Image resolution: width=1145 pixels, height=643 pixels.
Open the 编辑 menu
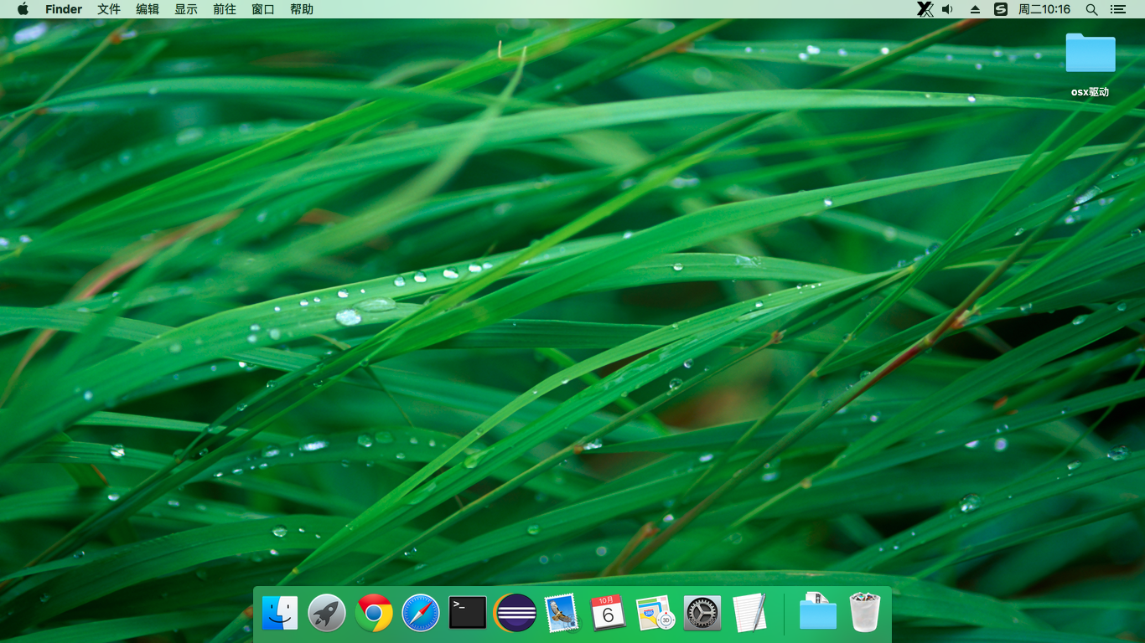(148, 9)
